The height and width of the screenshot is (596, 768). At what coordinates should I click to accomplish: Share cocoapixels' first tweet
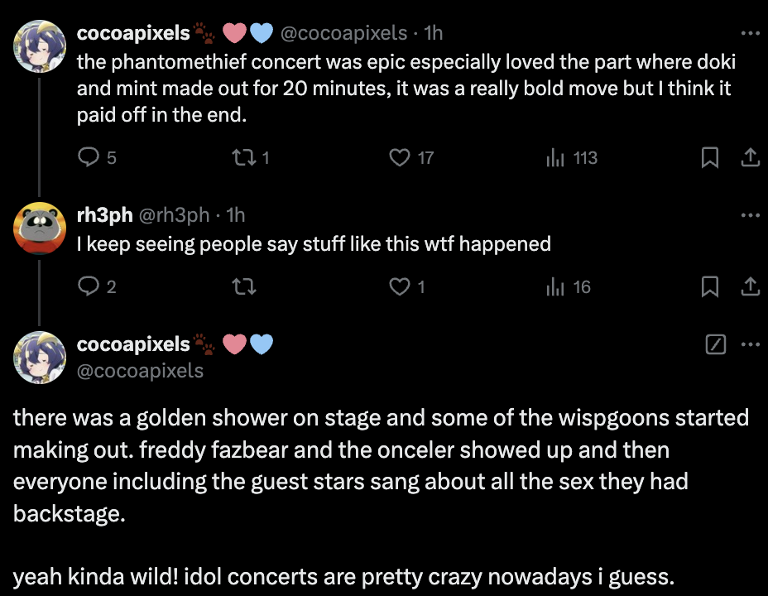click(x=749, y=157)
